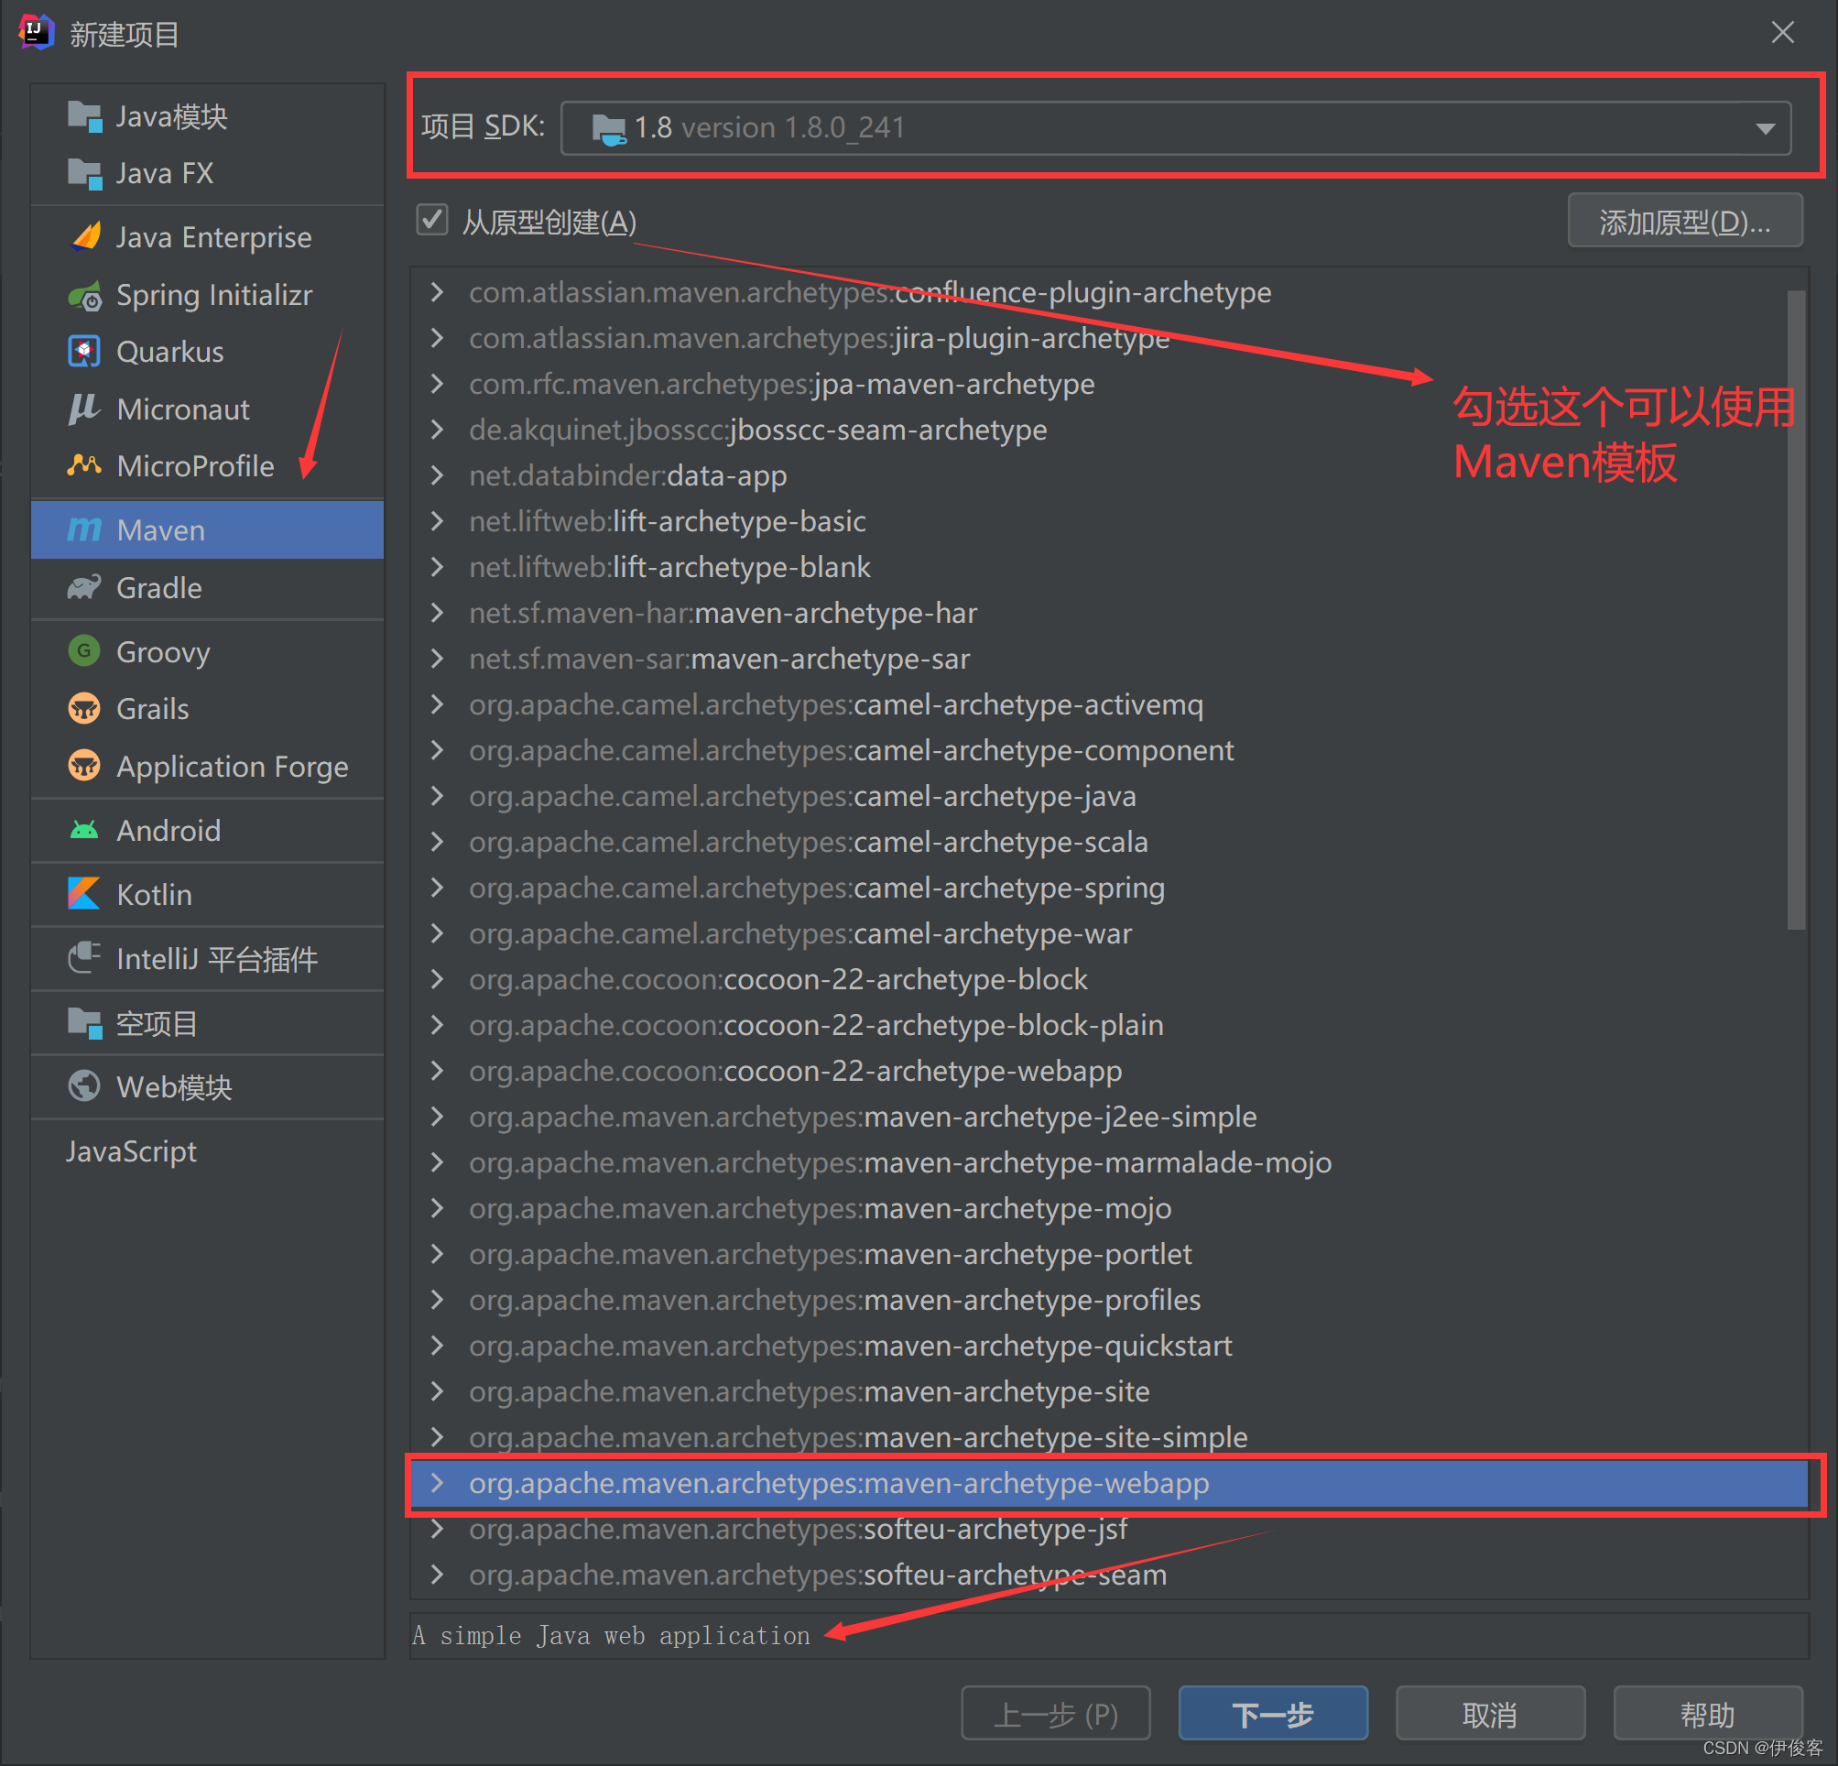Image resolution: width=1838 pixels, height=1766 pixels.
Task: Toggle the 从原型创建 checkbox
Action: (x=431, y=221)
